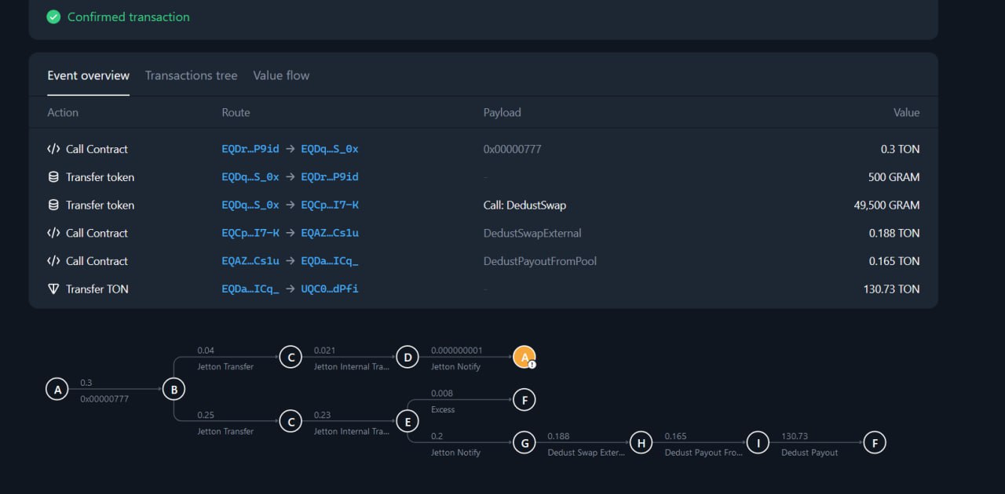This screenshot has height=494, width=1005.
Task: Select node G before Dedust Swap External
Action: tap(524, 443)
